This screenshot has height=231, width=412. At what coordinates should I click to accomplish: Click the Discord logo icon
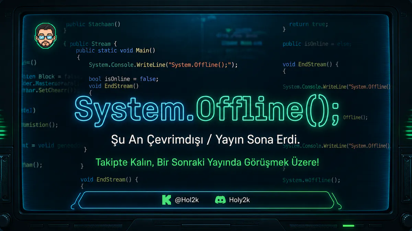220,200
